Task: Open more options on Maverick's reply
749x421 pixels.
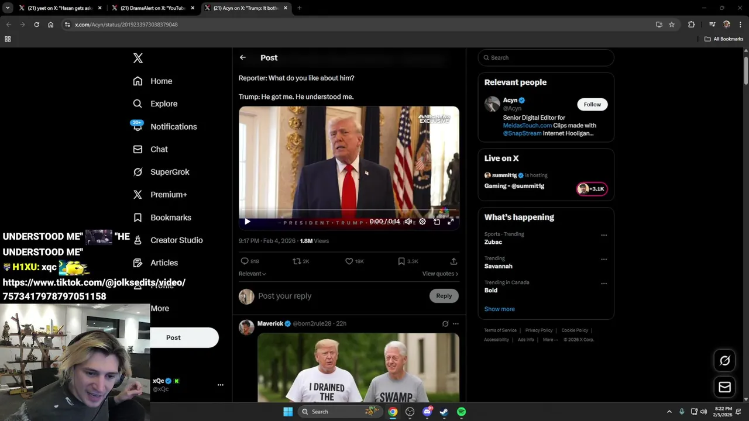Action: click(x=456, y=323)
